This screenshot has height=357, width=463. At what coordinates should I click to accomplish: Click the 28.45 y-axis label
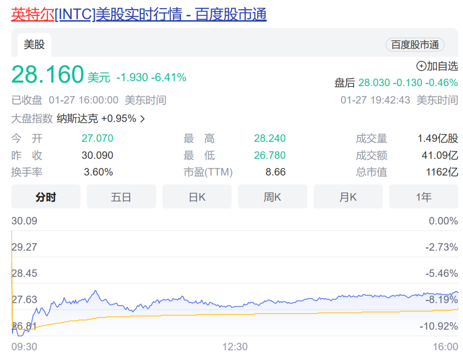(x=24, y=273)
